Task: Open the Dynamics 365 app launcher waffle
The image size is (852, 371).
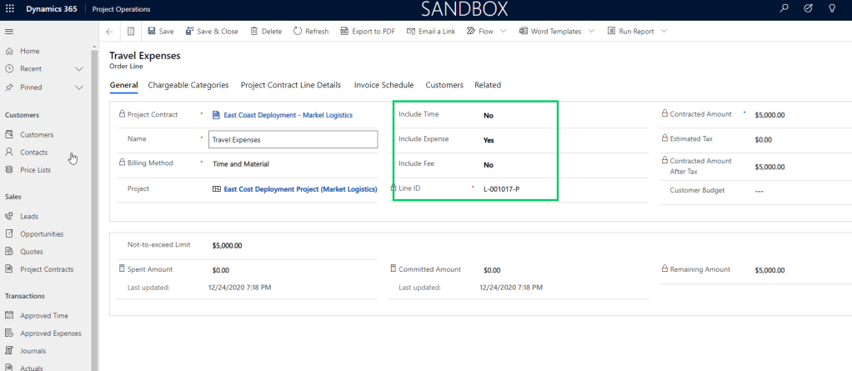Action: click(x=10, y=9)
